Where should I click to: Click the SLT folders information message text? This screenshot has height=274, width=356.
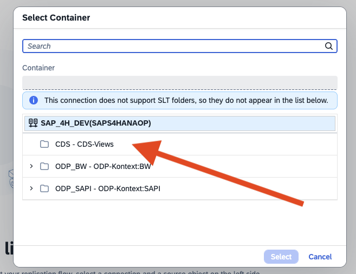(186, 100)
